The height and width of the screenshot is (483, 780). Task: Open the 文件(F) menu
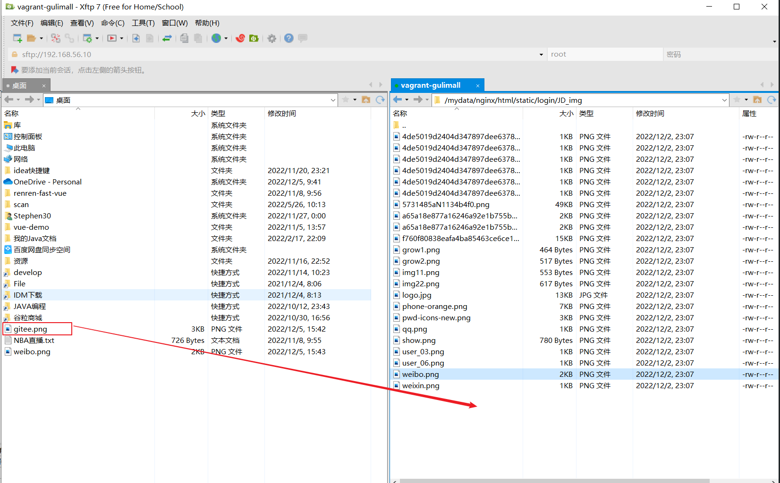pyautogui.click(x=22, y=23)
